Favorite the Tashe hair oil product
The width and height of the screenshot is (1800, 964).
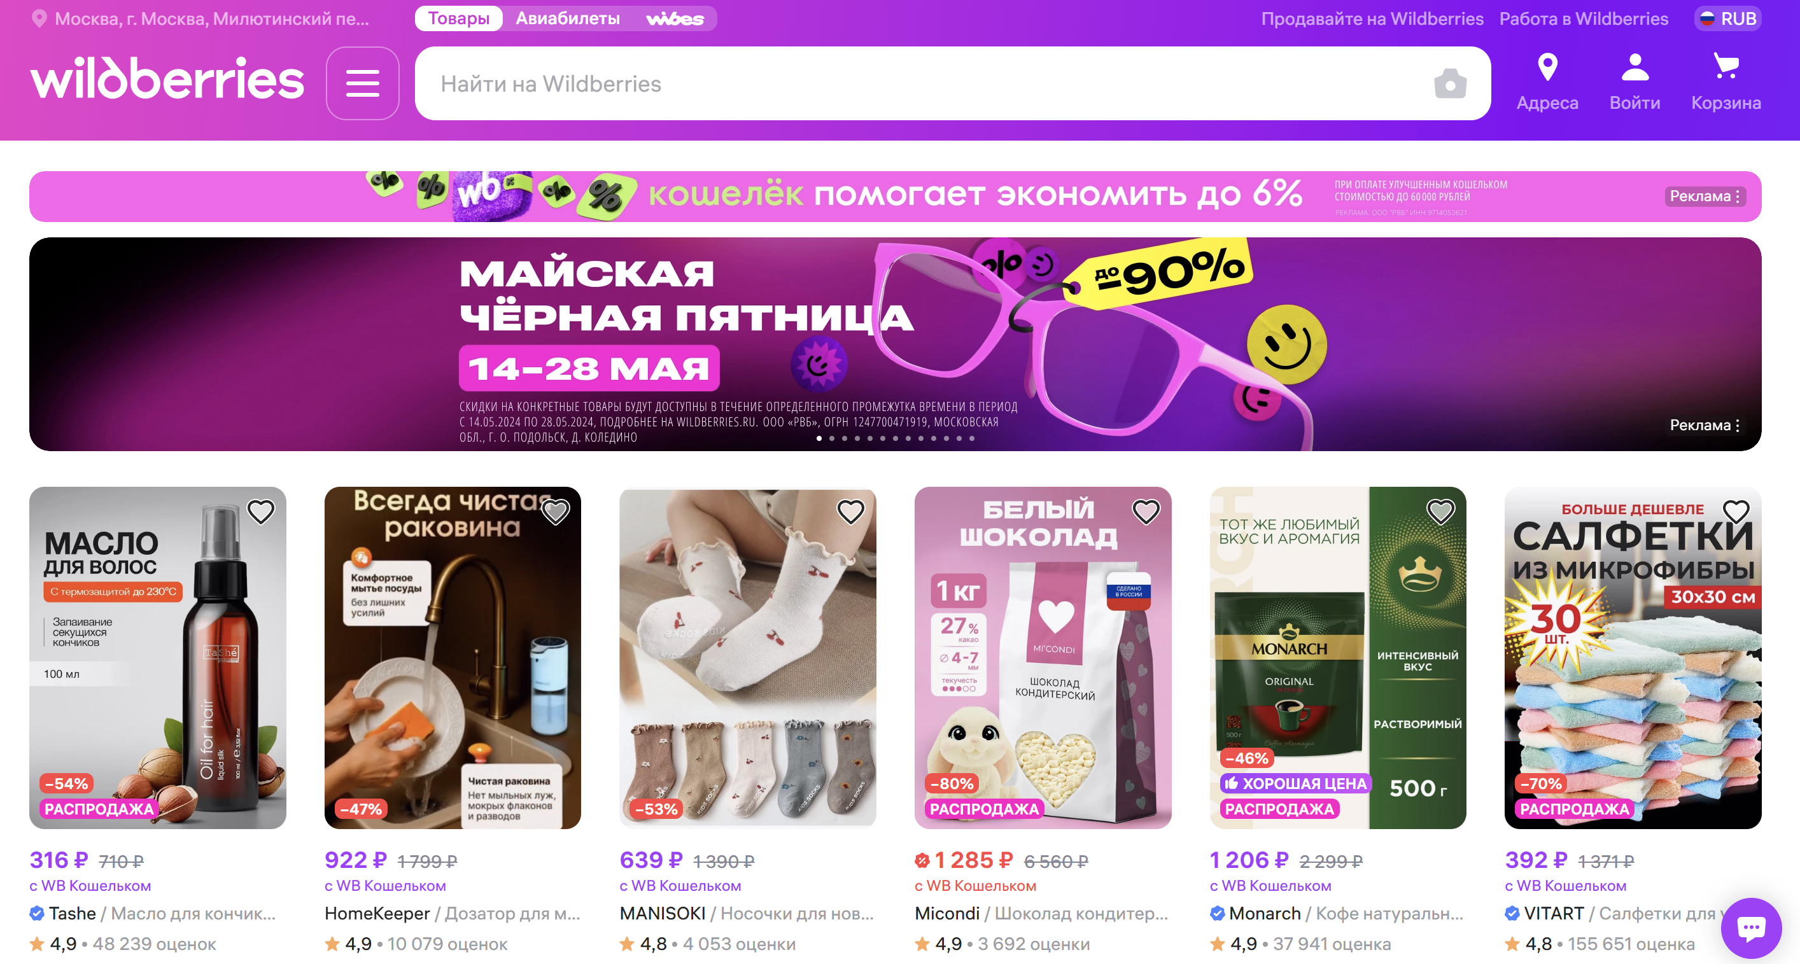pyautogui.click(x=260, y=512)
